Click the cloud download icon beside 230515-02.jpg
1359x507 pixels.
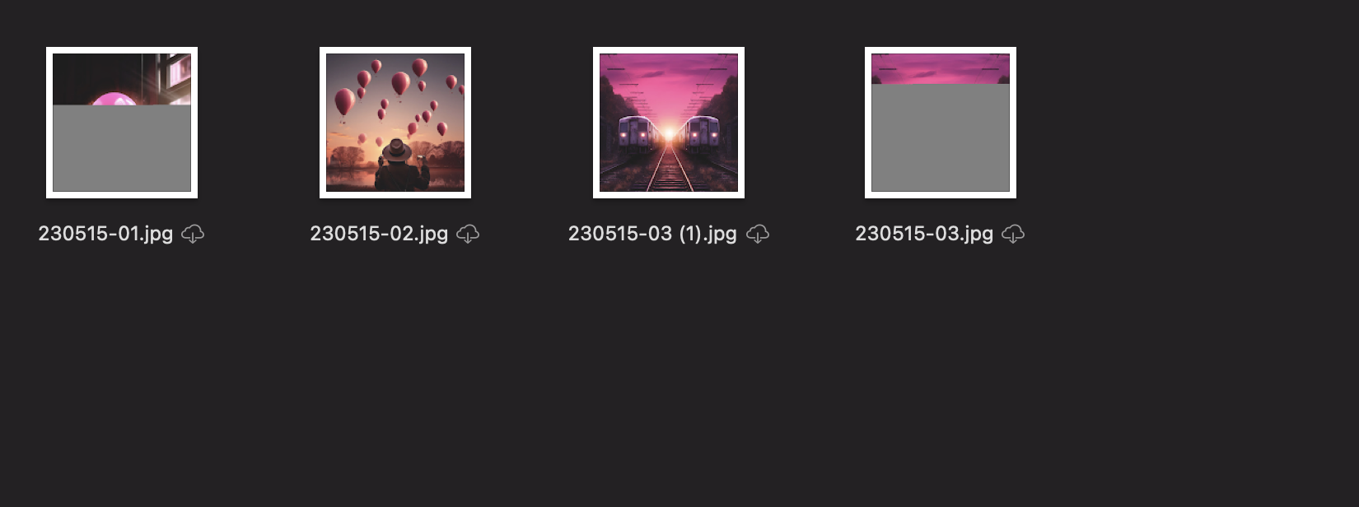coord(468,234)
